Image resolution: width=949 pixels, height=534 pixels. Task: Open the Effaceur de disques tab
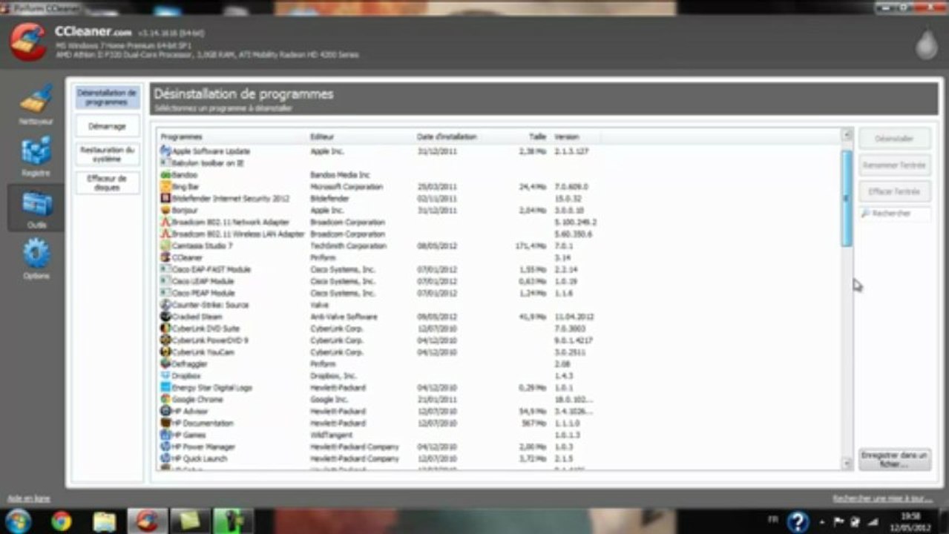pyautogui.click(x=108, y=183)
